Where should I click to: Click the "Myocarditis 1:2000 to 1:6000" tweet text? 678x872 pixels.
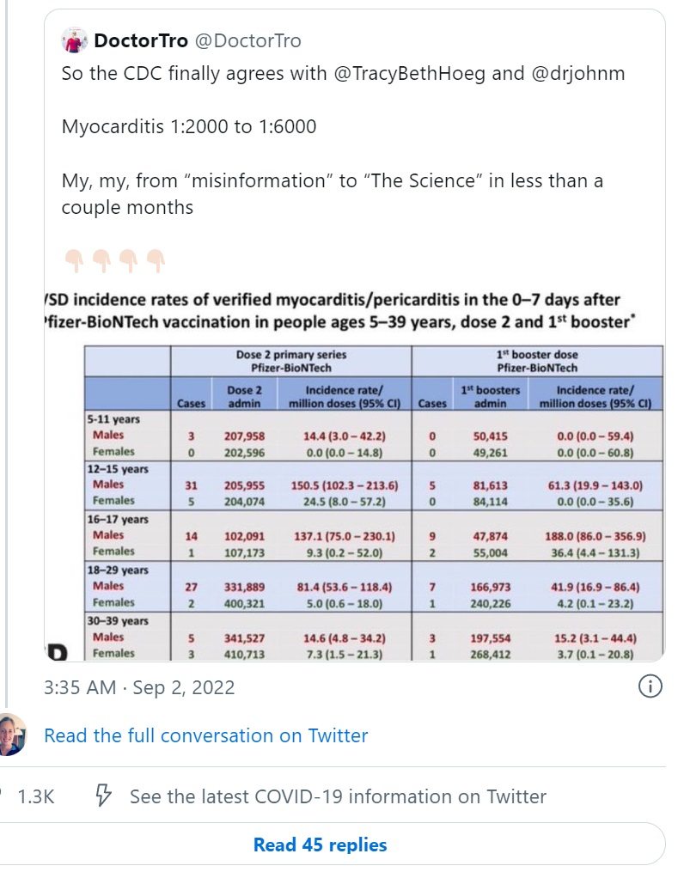(x=189, y=127)
